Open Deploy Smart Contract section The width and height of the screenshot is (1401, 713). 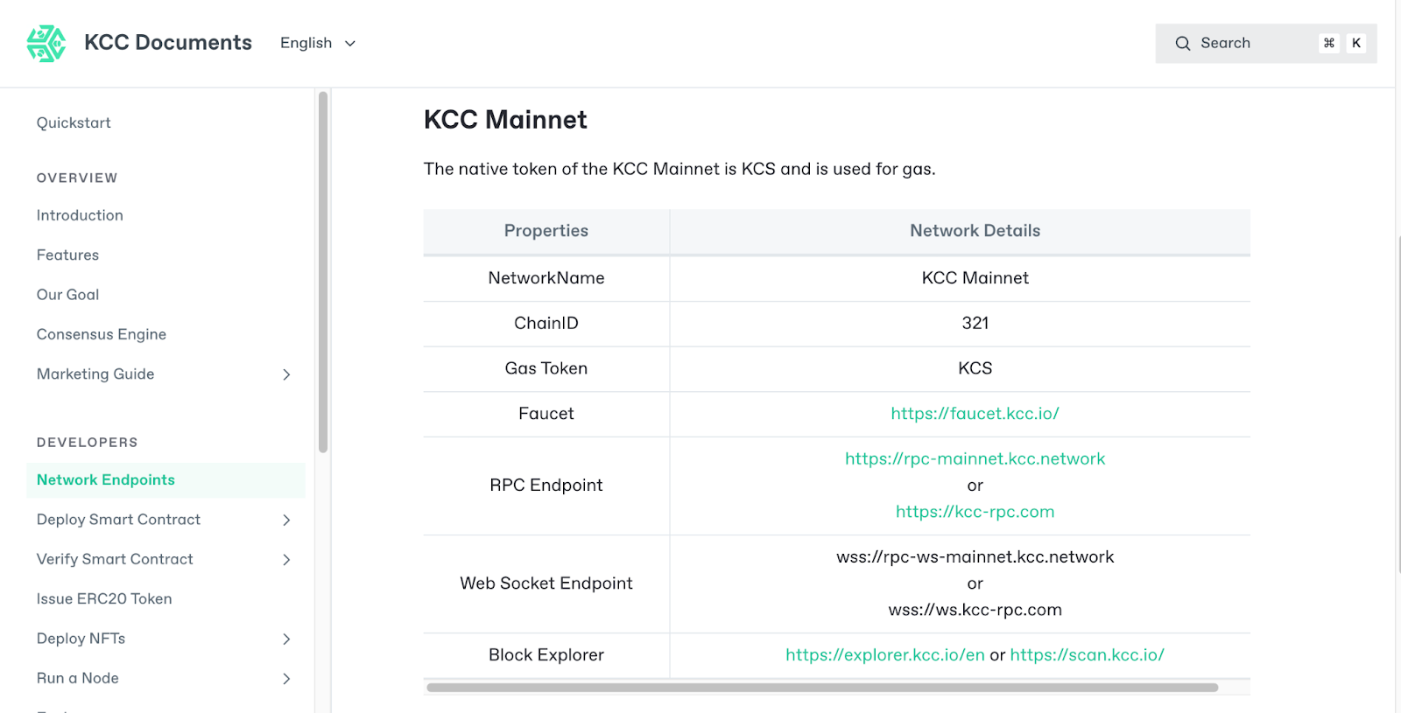pos(118,520)
